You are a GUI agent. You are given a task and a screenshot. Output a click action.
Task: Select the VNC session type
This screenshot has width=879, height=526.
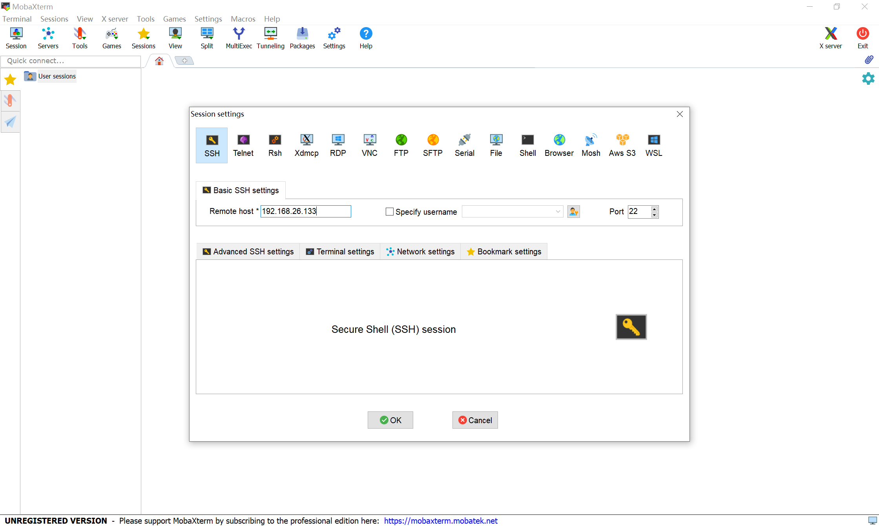click(x=370, y=145)
